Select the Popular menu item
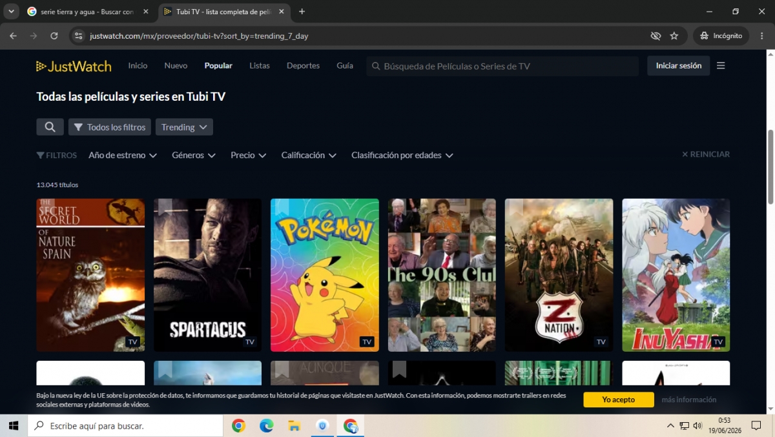Screen dimensions: 775x437 (x=218, y=66)
